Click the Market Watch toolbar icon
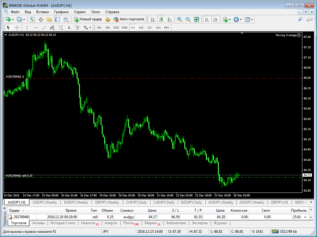Viewport: 317px width, 237px height. [32, 19]
